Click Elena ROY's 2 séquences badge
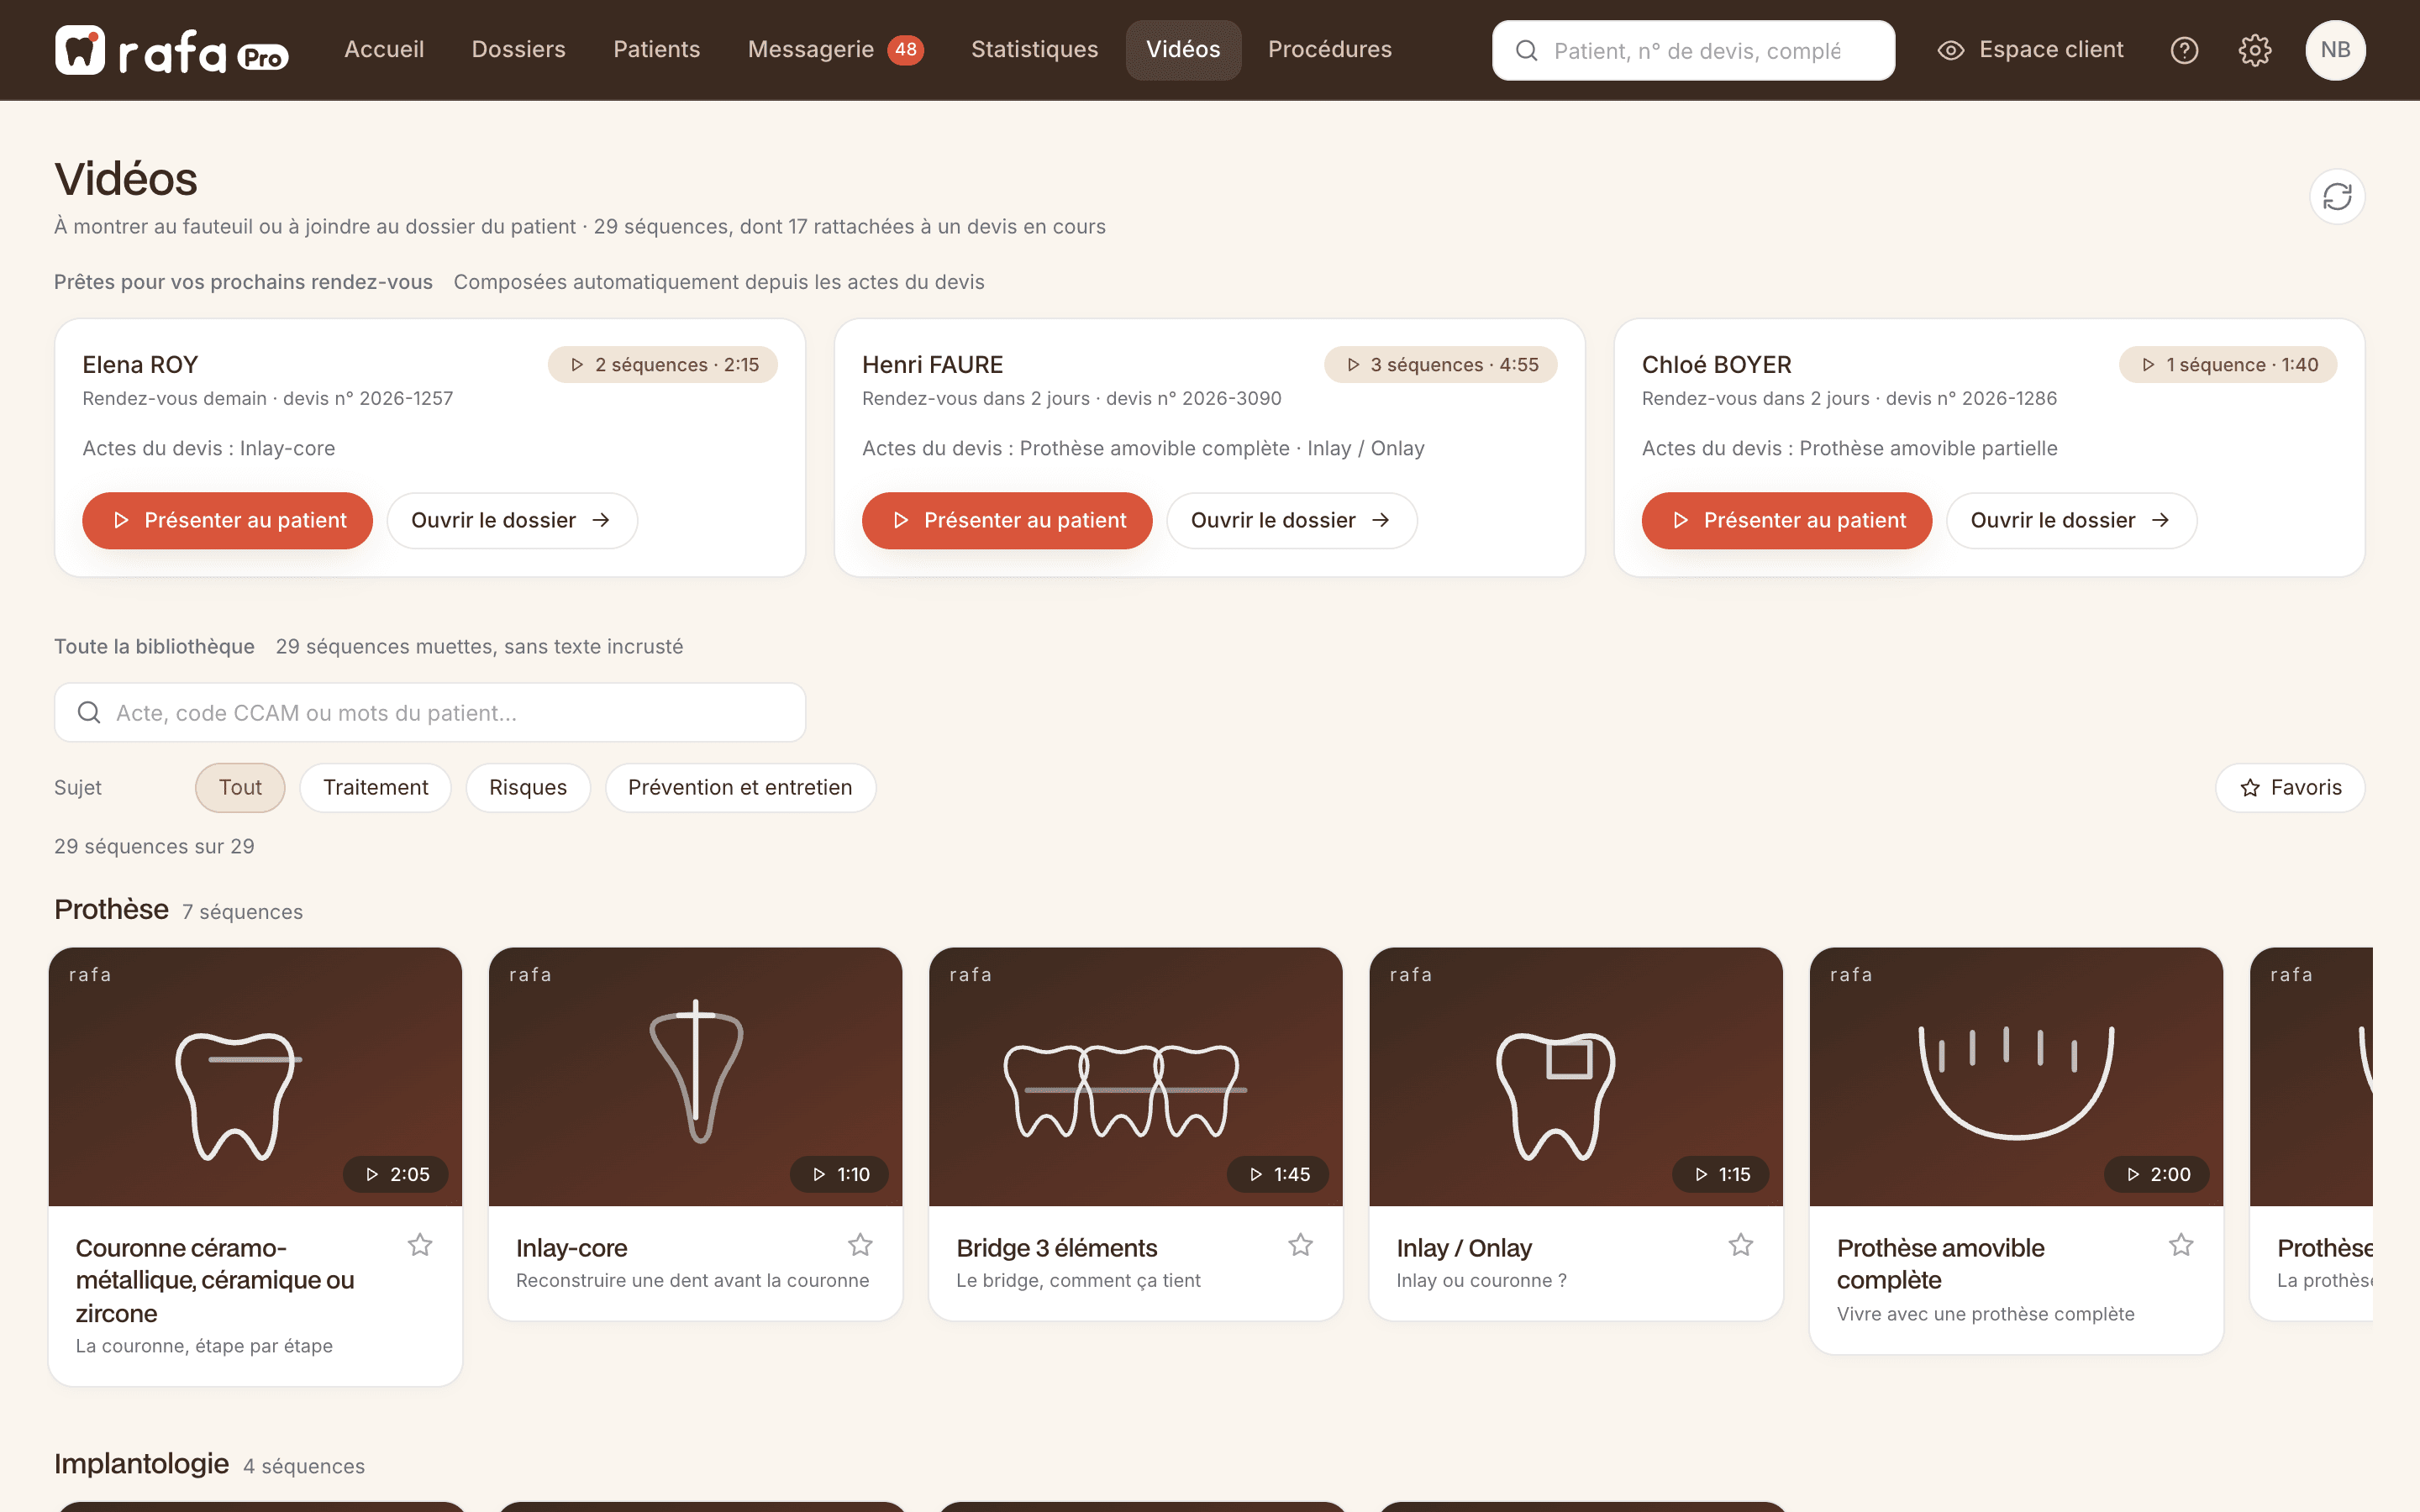 tap(663, 365)
